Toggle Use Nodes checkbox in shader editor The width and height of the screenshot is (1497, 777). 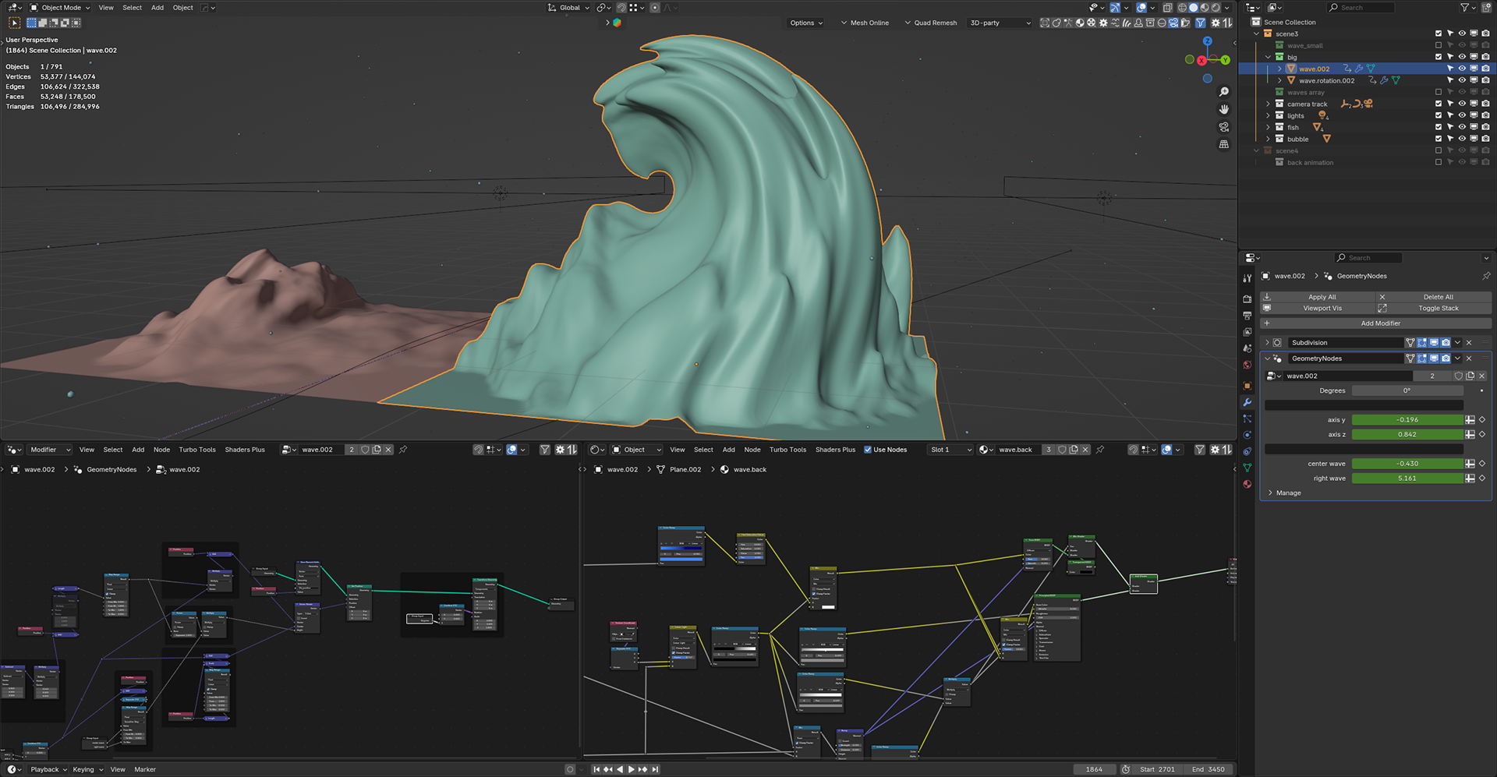coord(868,450)
